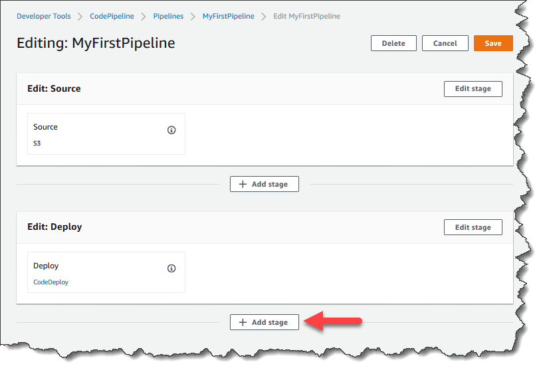Go to the CodePipeline breadcrumb link
Viewport: 545px width, 374px height.
point(112,16)
